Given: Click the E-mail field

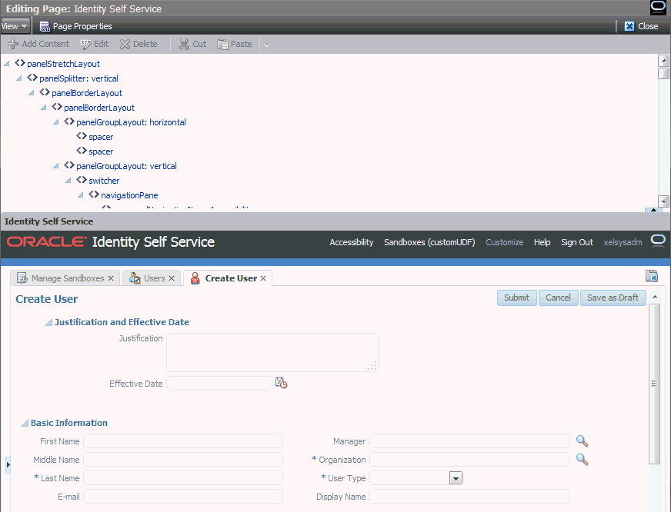Looking at the screenshot, I should click(x=183, y=496).
